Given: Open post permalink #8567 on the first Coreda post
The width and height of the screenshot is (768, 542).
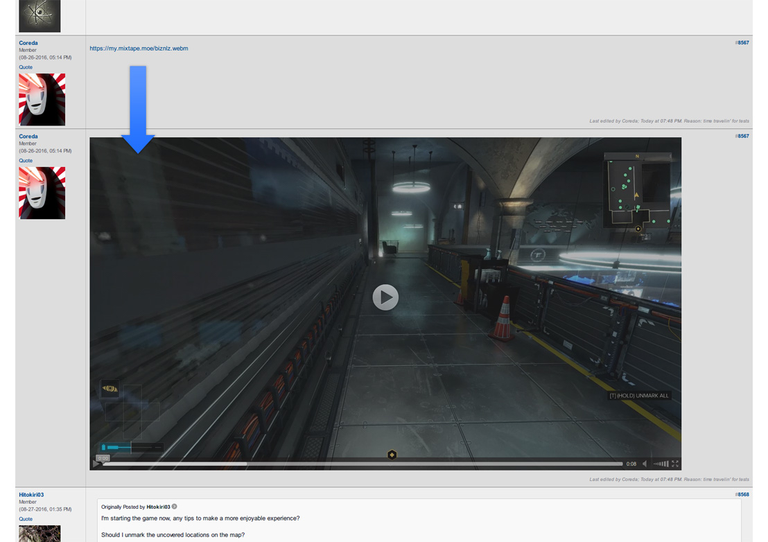Looking at the screenshot, I should pos(742,42).
